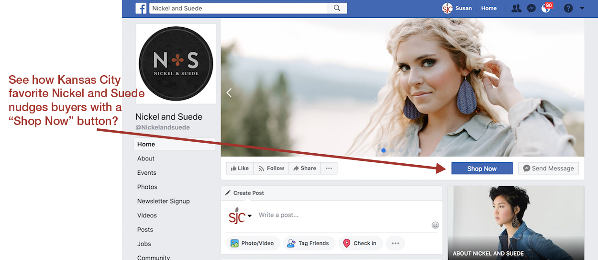598x260 pixels.
Task: Click Tag Friends in post composer
Action: pyautogui.click(x=308, y=243)
